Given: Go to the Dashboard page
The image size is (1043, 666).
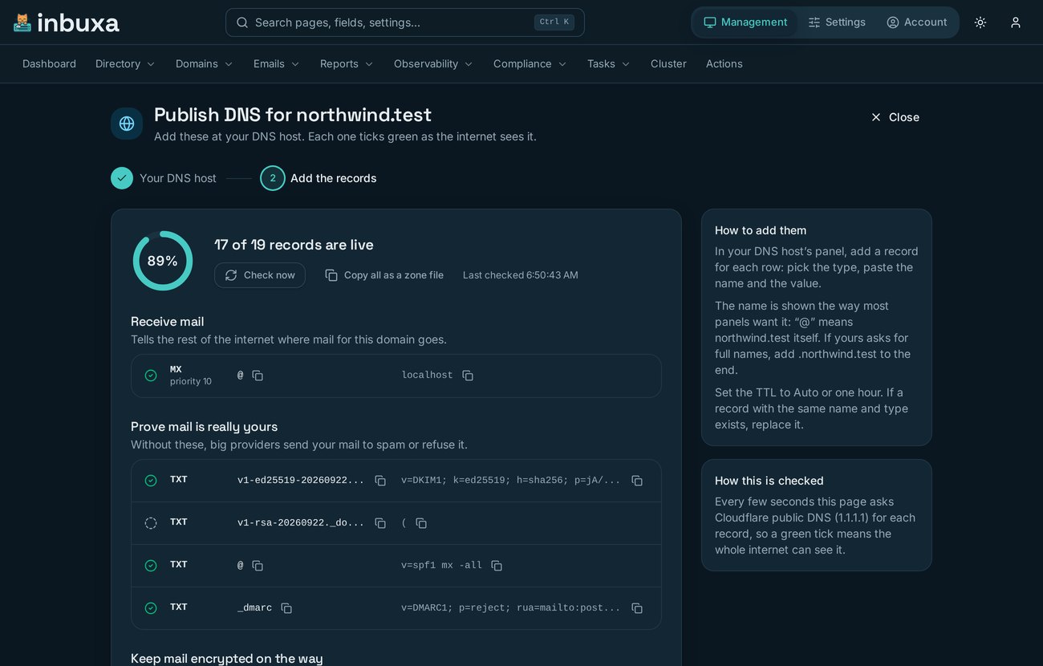Looking at the screenshot, I should [x=49, y=63].
